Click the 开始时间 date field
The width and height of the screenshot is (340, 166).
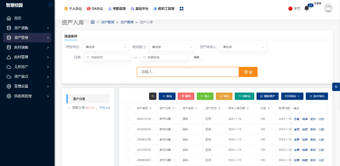(x=107, y=57)
